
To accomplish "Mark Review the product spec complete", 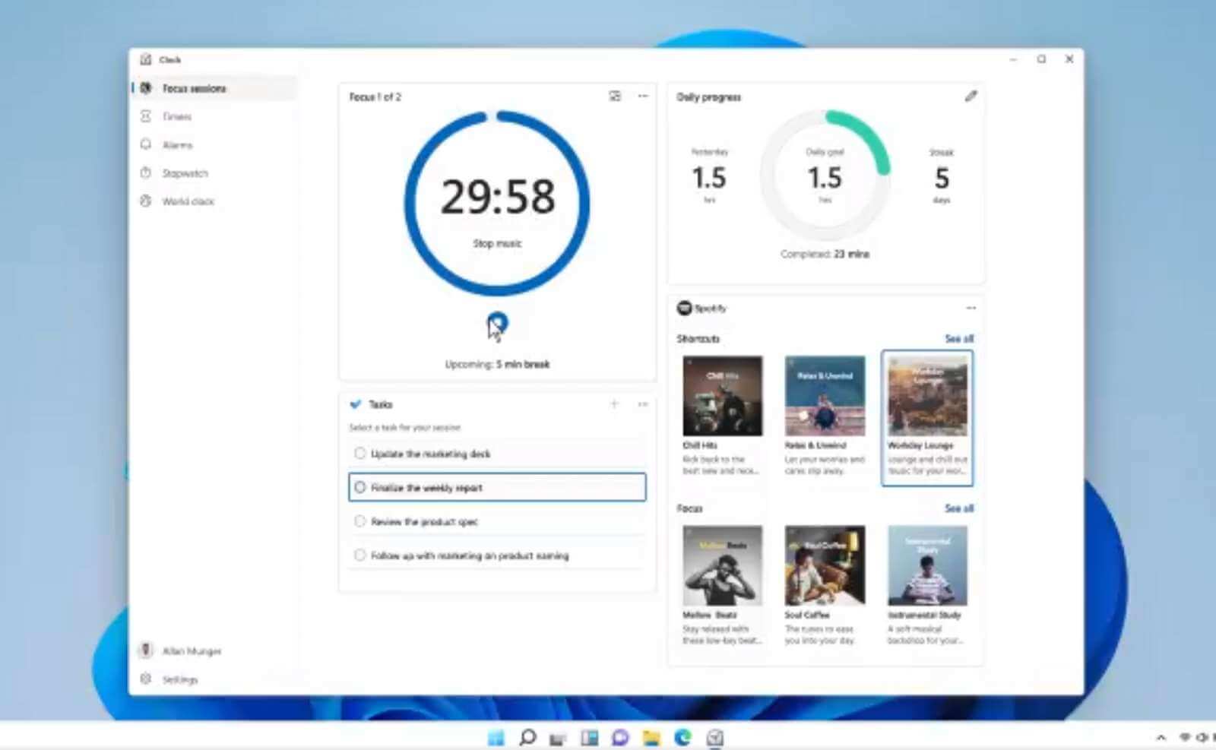I will (360, 521).
